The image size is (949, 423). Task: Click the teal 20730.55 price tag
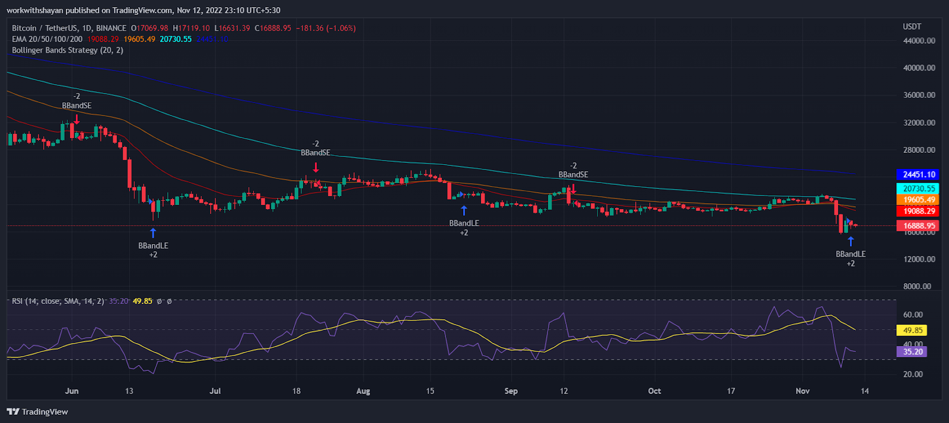918,188
